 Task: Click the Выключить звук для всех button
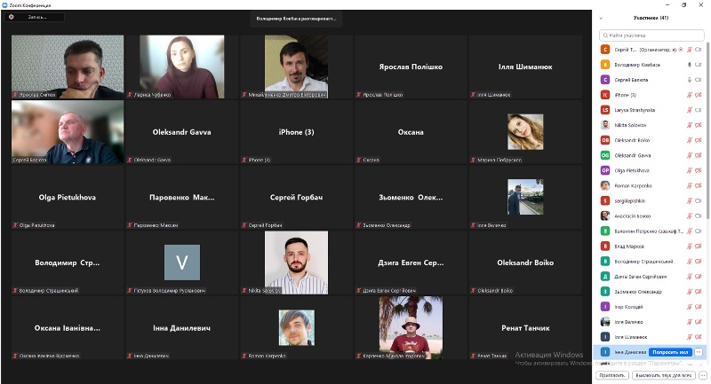[x=663, y=375]
